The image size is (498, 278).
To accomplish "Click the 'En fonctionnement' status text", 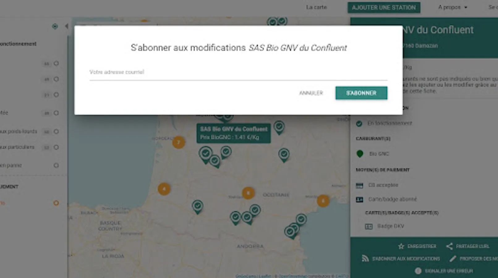I will [x=389, y=123].
